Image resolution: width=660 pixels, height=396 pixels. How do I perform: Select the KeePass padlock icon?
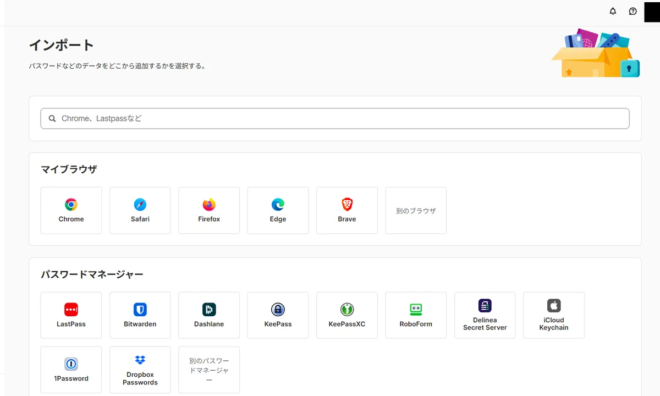[x=278, y=310]
